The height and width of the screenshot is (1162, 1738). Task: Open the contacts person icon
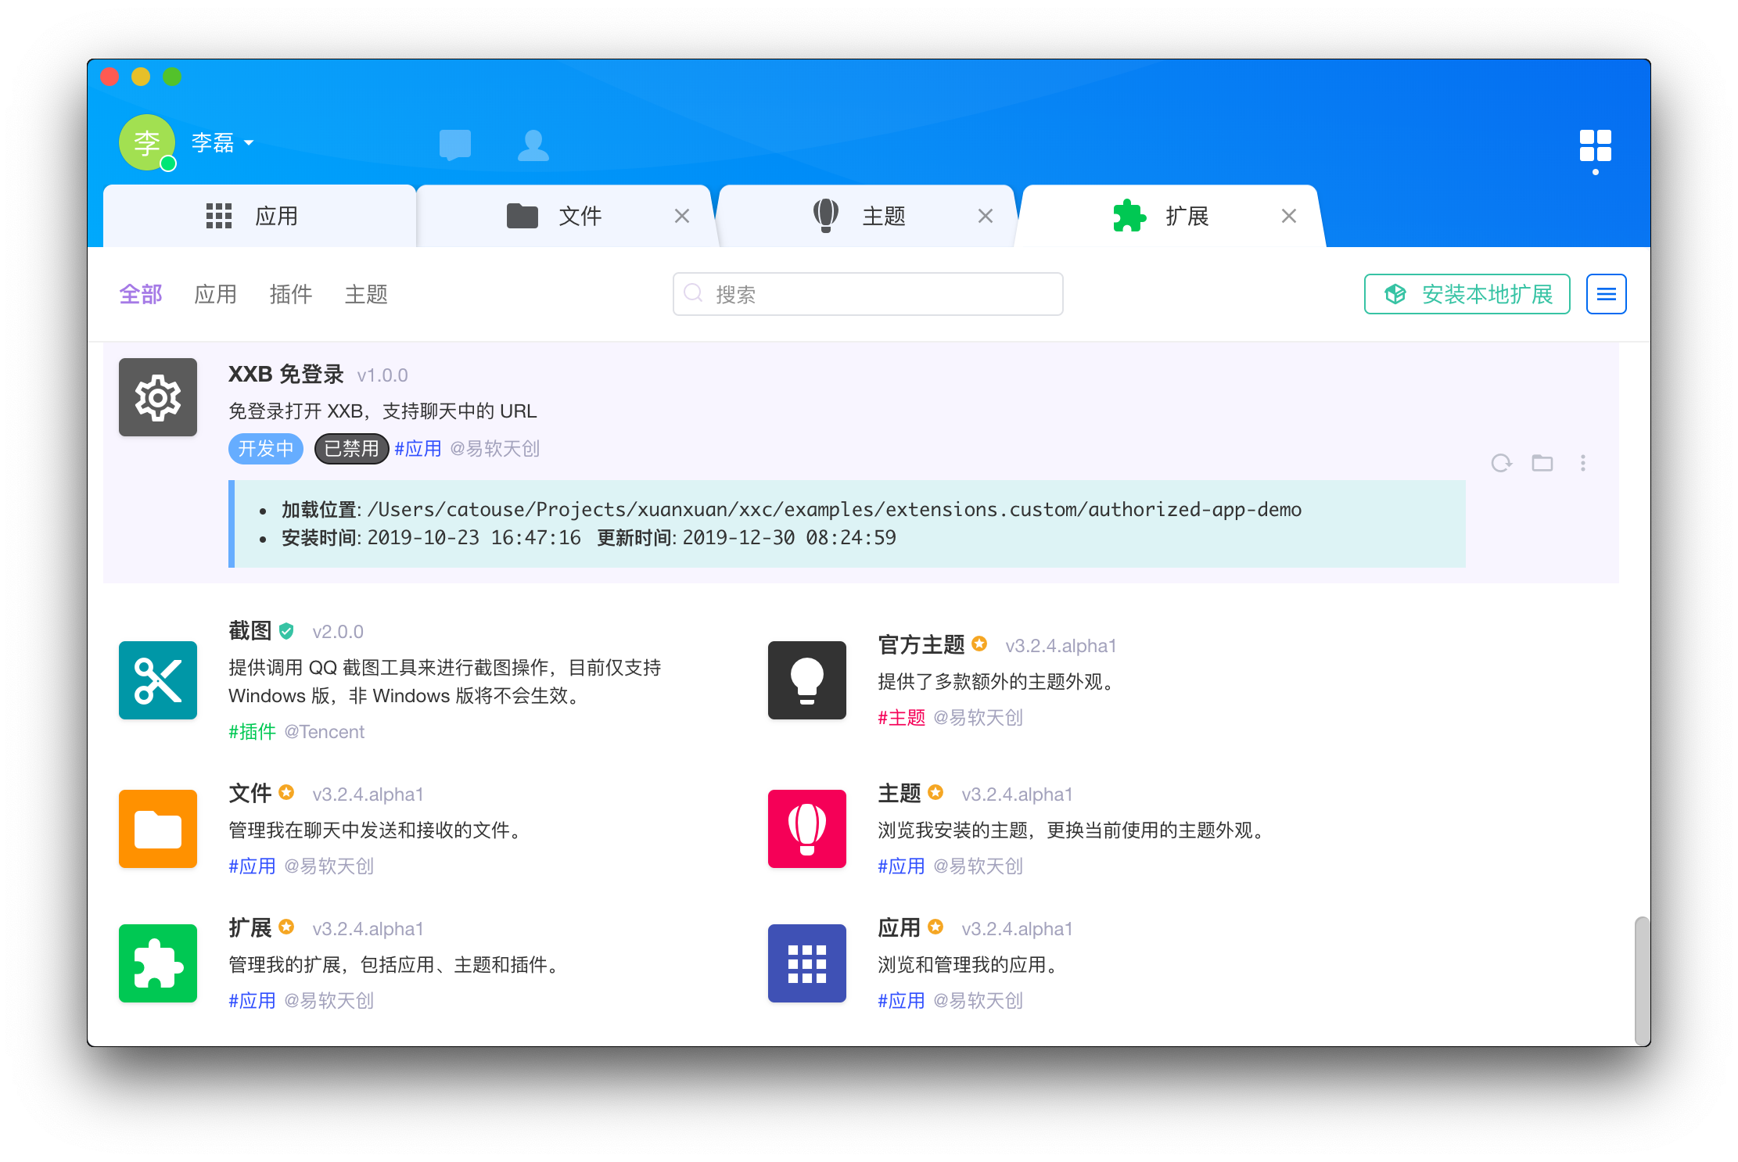click(x=533, y=145)
